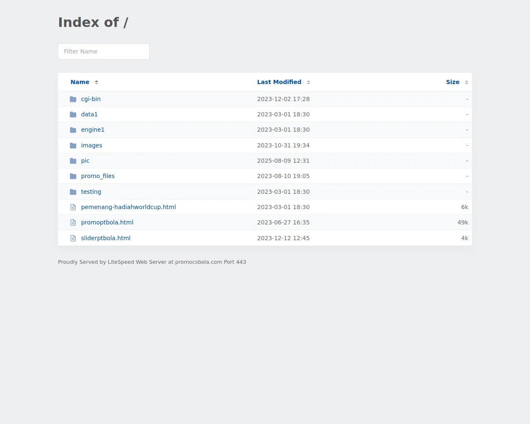Sort listing by Name column header
Screen dimensions: 530x424
(x=80, y=82)
